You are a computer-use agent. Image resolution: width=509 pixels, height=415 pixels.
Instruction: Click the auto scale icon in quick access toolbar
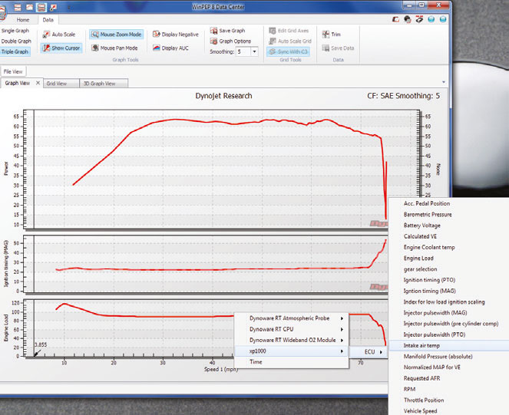[53, 7]
